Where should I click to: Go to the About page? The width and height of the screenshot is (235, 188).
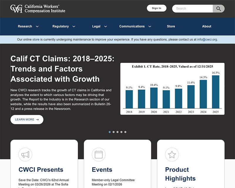[x=207, y=26]
